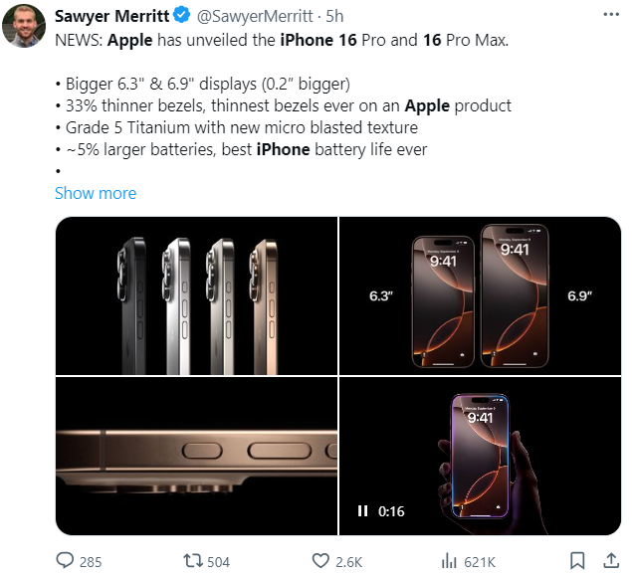Repost the tweet via retweet icon
The image size is (632, 576).
point(193,561)
